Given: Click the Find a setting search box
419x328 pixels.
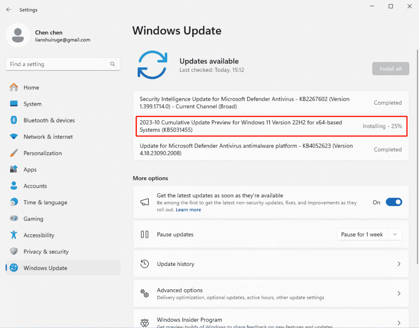Looking at the screenshot, I should (57, 64).
